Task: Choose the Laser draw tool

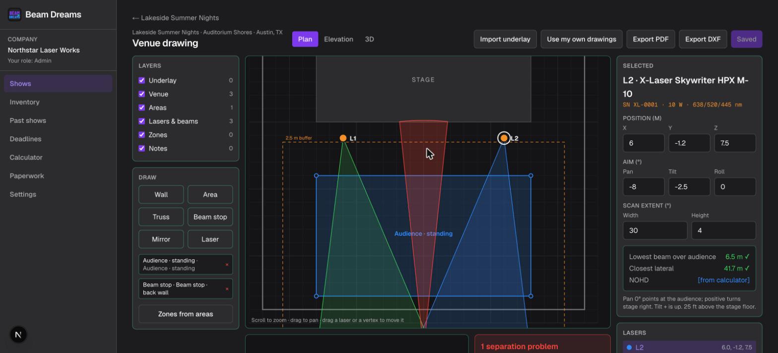Action: (210, 239)
